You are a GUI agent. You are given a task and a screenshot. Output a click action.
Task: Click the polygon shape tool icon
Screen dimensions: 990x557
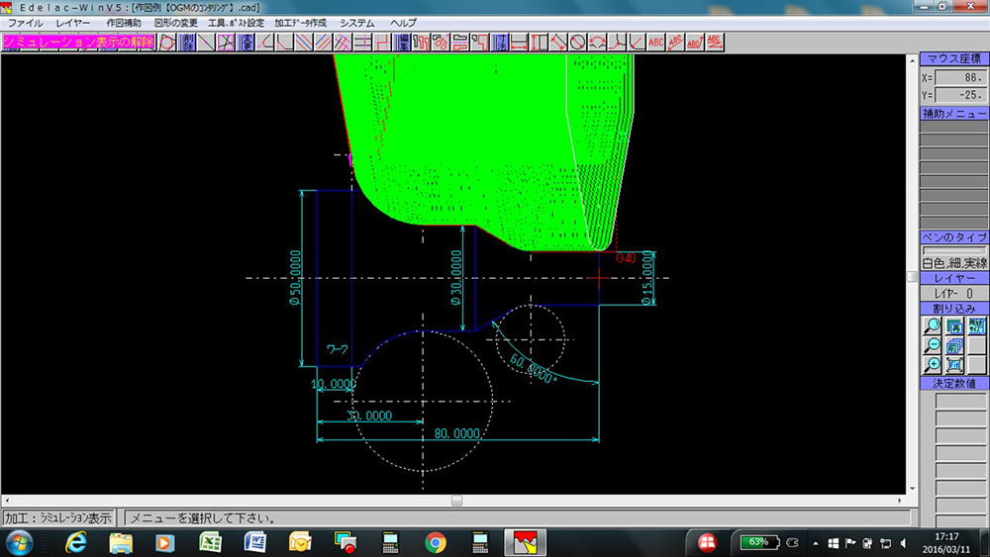coord(167,42)
